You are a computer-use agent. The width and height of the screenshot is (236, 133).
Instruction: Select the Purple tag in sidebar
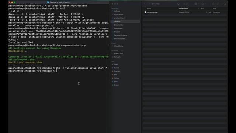tap(117, 68)
